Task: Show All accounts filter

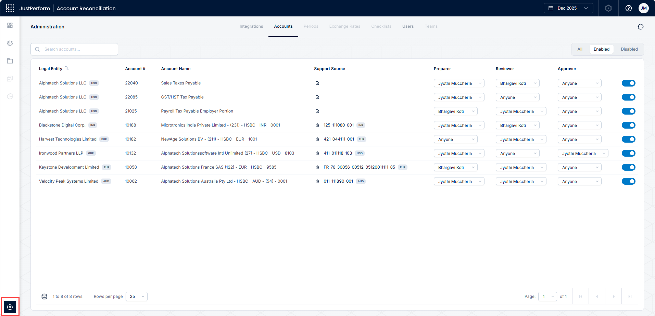Action: pos(580,49)
